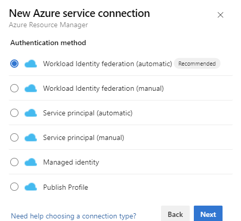Viewport: 241px width, 221px height.
Task: Click the 'Publish Profile' label text
Action: 66,187
